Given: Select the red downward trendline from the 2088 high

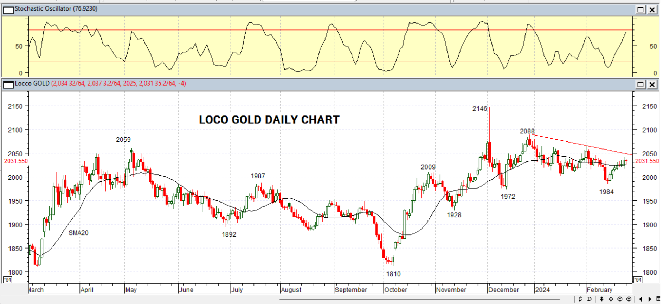Looking at the screenshot, I should pos(582,145).
